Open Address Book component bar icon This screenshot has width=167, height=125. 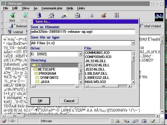144,121
